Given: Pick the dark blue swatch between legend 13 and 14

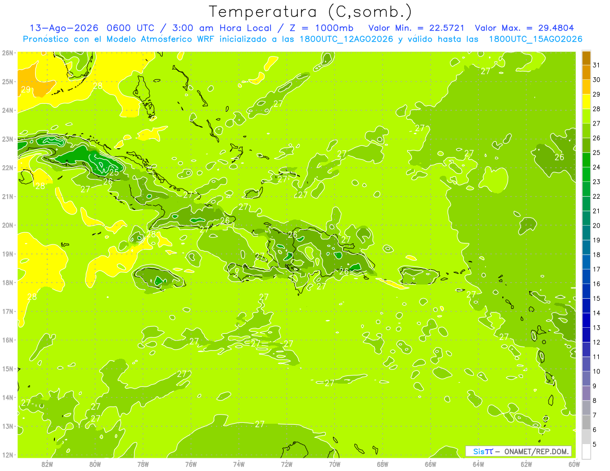Looking at the screenshot, I should tap(586, 320).
